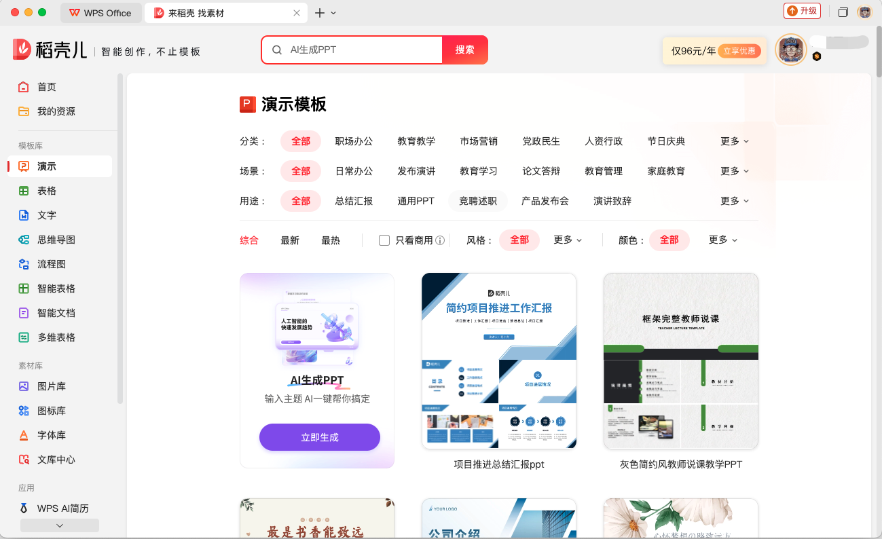Click the 只看商用 info icon

[x=440, y=240]
